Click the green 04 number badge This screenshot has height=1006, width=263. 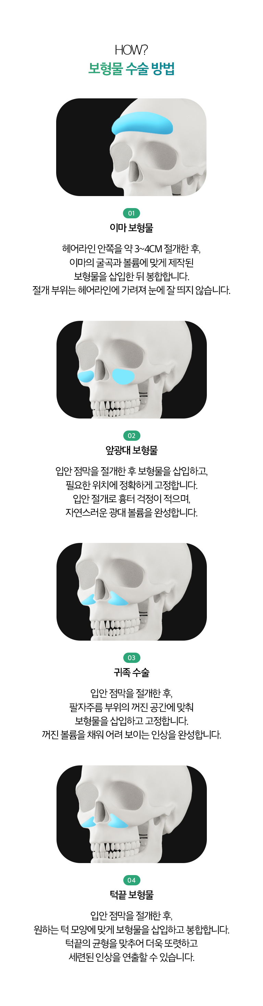[x=131, y=880]
